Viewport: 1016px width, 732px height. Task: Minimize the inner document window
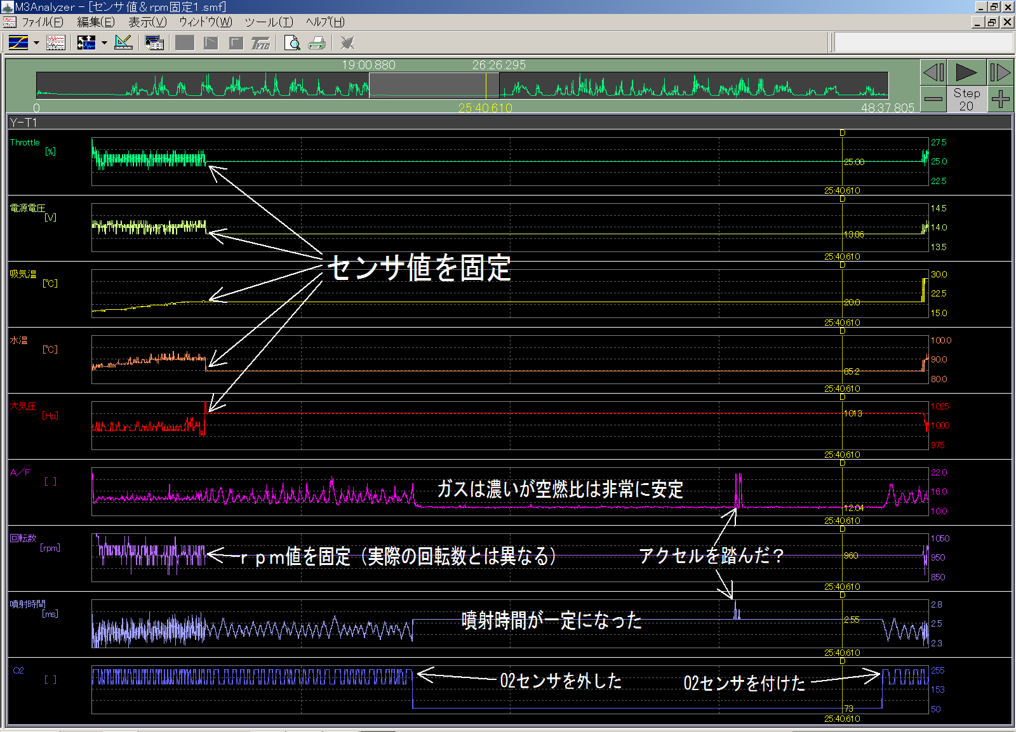[979, 22]
